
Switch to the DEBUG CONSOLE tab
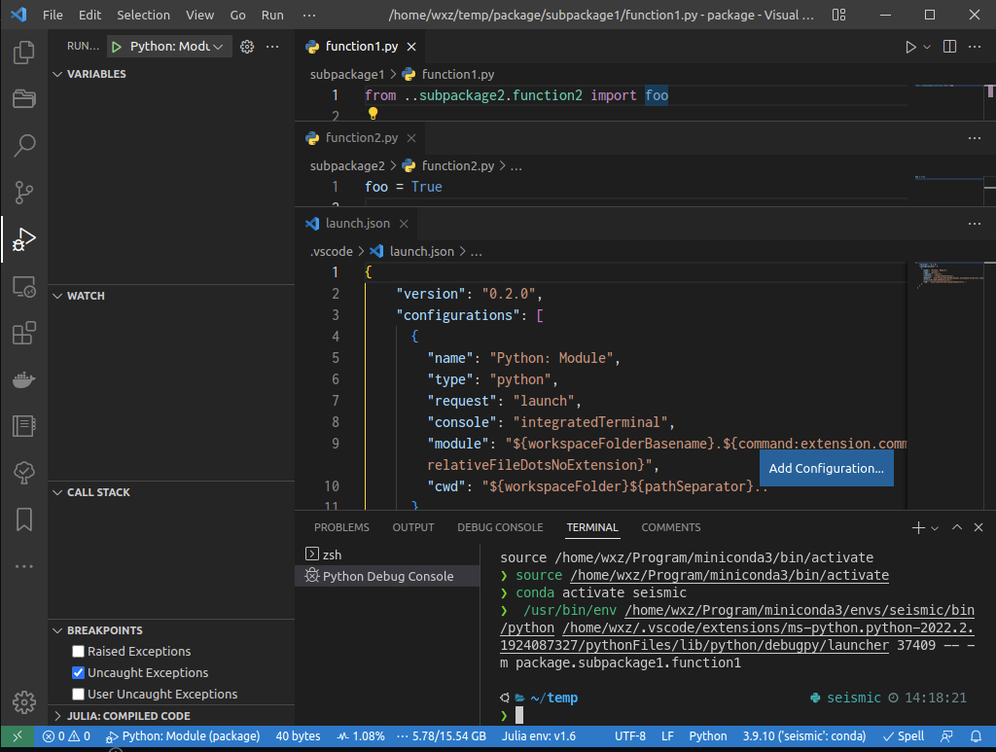click(x=499, y=526)
